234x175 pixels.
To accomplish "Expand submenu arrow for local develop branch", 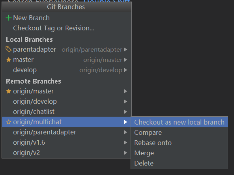I will click(125, 70).
